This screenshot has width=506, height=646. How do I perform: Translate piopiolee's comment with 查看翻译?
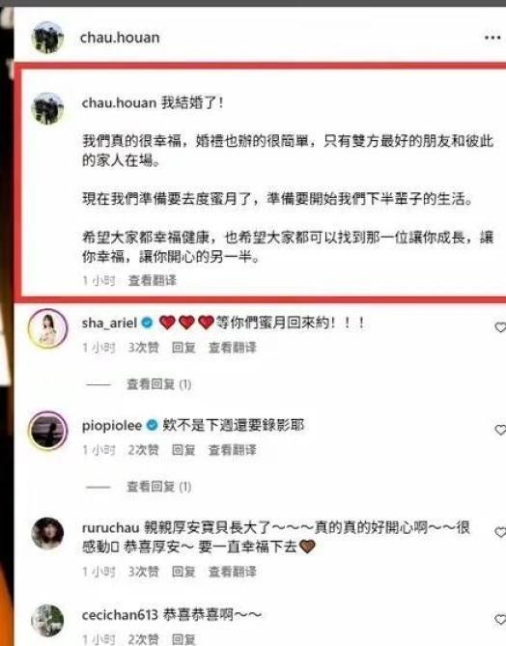click(x=233, y=450)
